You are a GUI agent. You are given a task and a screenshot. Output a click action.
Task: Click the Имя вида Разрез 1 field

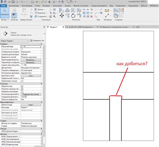pos(31,107)
